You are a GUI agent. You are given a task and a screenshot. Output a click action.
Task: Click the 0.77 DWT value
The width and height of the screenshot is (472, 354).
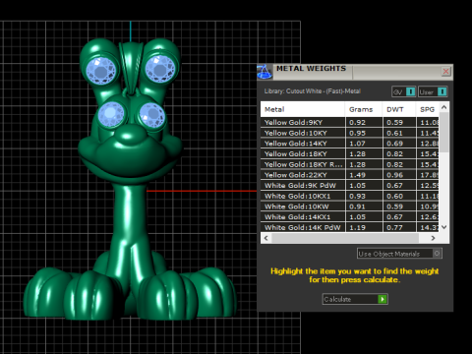click(394, 227)
